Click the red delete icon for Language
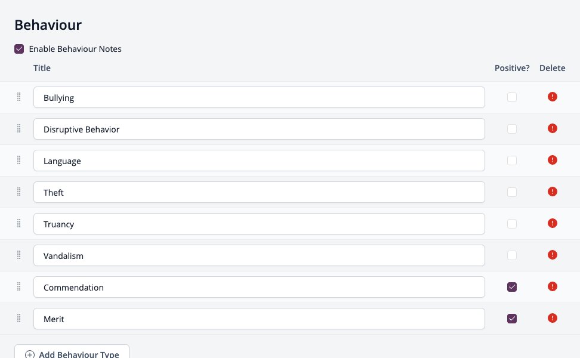This screenshot has width=580, height=358. coord(553,160)
